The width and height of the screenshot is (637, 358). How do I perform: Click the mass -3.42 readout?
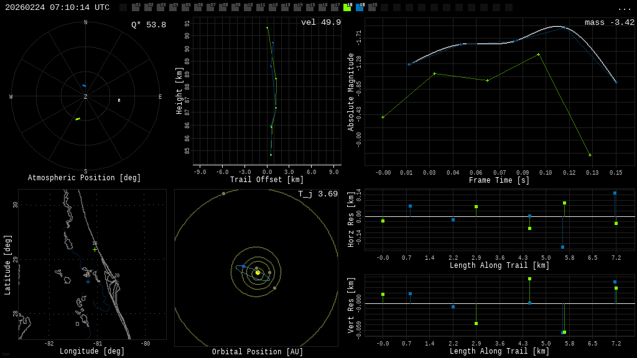click(x=609, y=22)
